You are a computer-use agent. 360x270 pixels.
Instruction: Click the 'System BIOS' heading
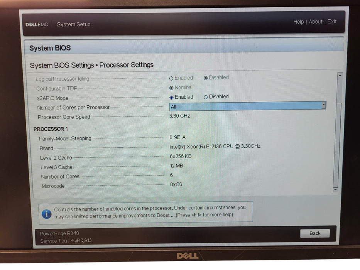pyautogui.click(x=50, y=48)
